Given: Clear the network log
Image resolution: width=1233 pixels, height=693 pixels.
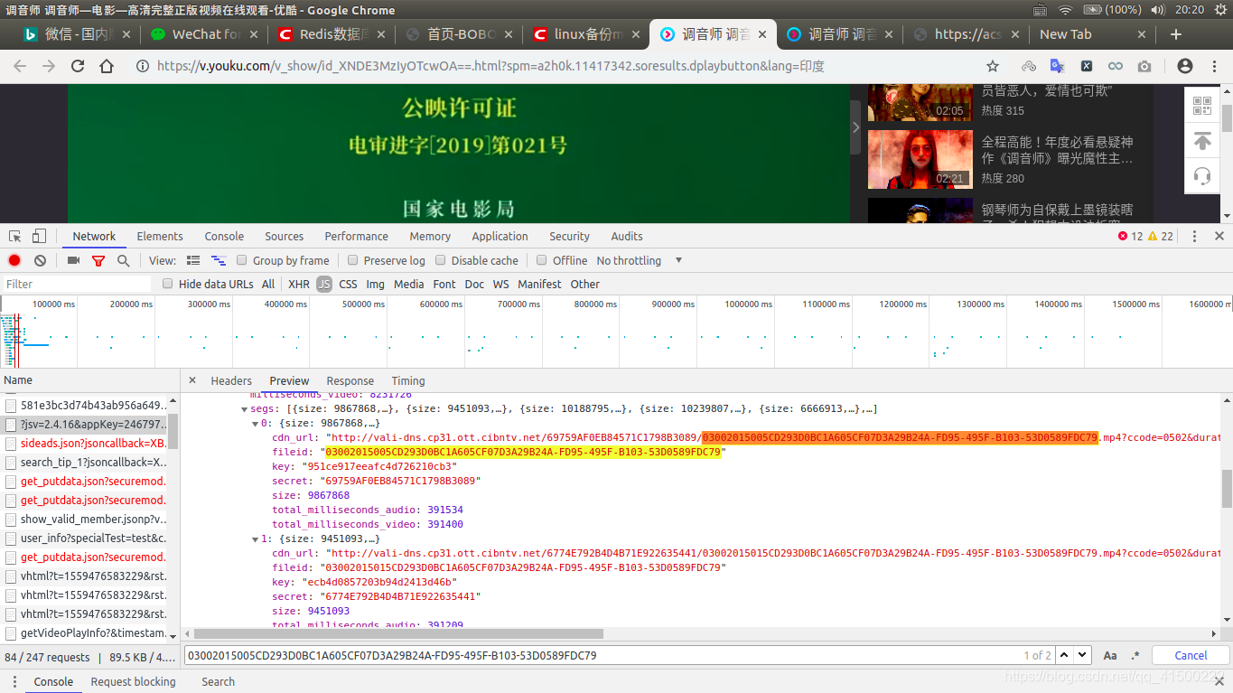Looking at the screenshot, I should [x=40, y=260].
